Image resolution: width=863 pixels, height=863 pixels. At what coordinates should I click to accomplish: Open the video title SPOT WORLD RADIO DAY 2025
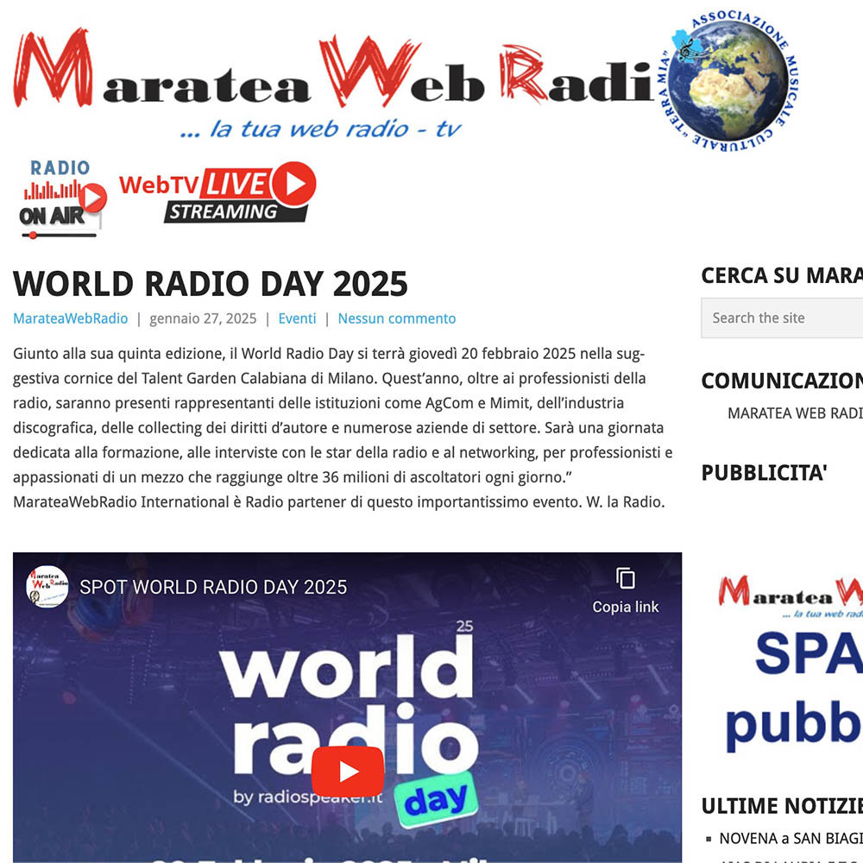coord(213,587)
